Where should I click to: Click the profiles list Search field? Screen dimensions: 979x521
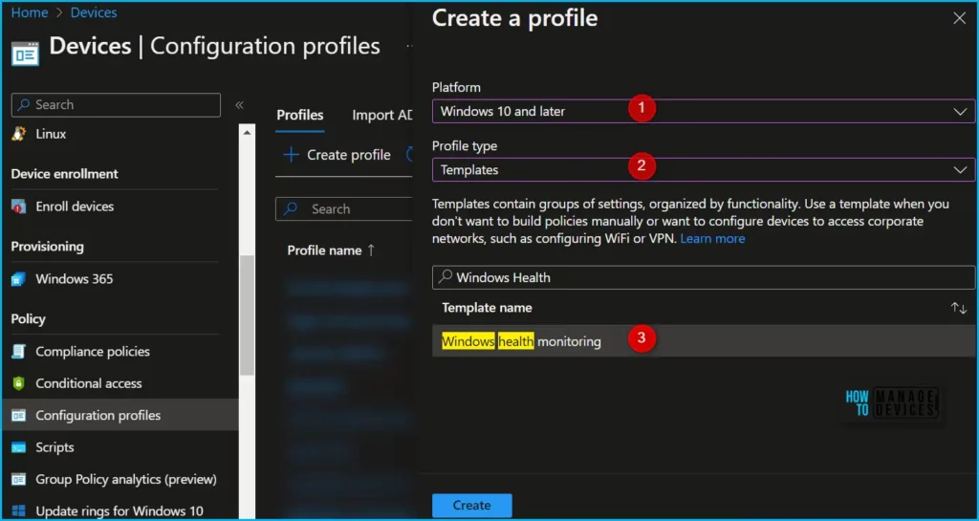[343, 209]
